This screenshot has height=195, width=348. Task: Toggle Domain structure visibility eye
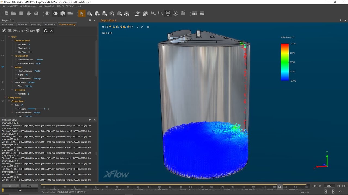point(3,41)
